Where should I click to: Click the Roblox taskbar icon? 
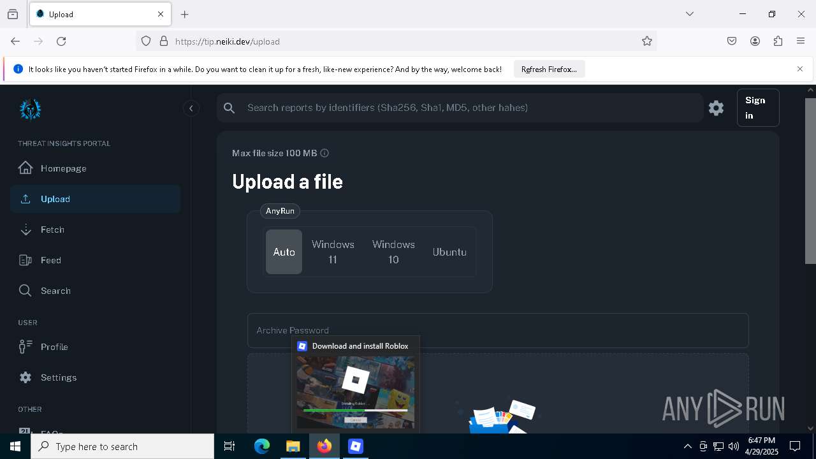tap(356, 446)
